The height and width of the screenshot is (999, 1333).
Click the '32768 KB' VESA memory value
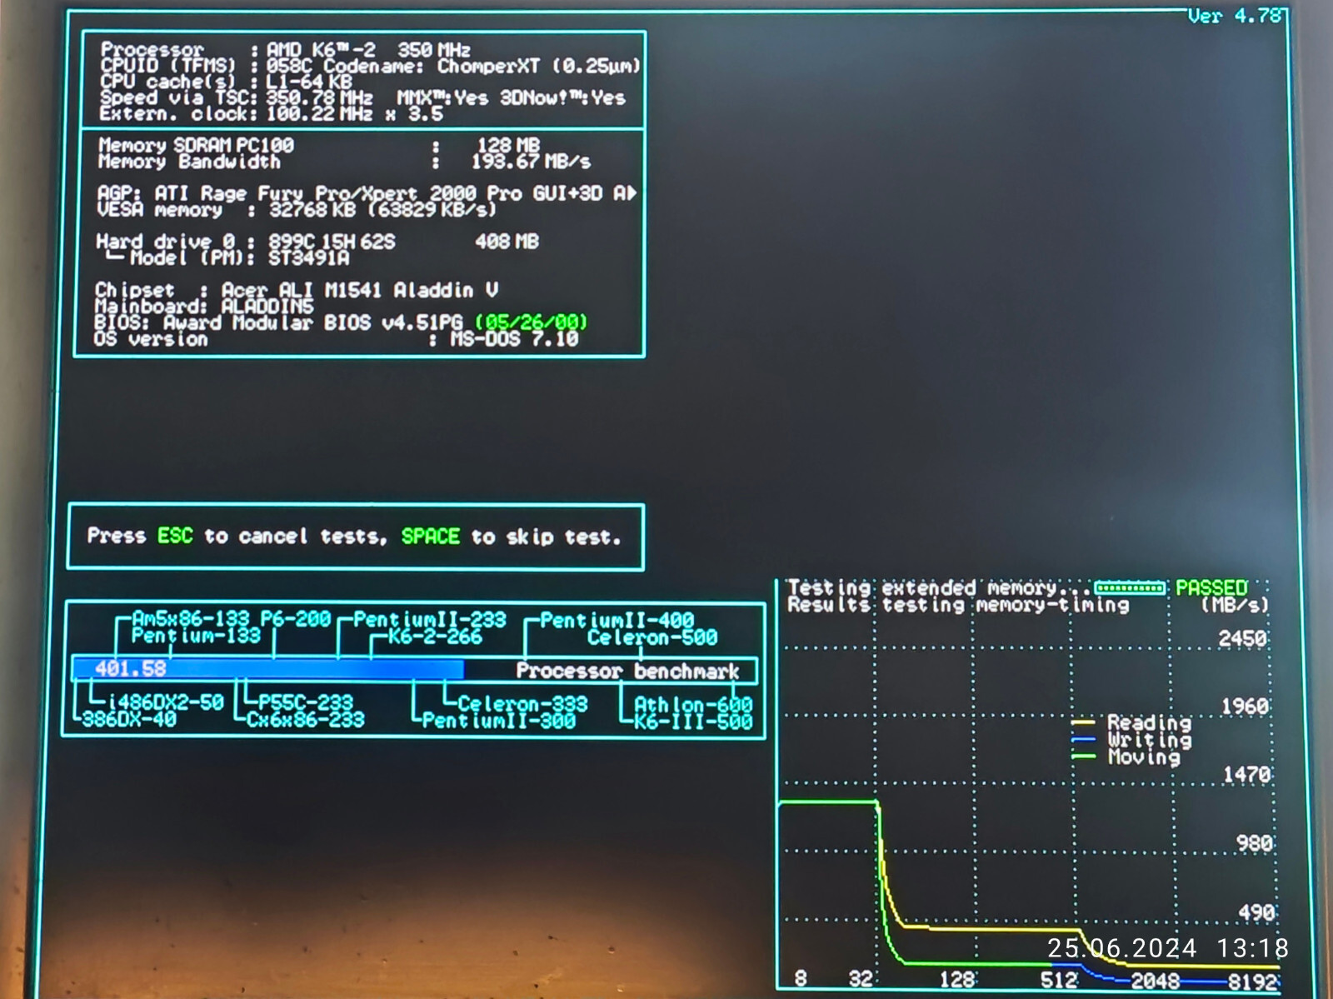tap(312, 210)
